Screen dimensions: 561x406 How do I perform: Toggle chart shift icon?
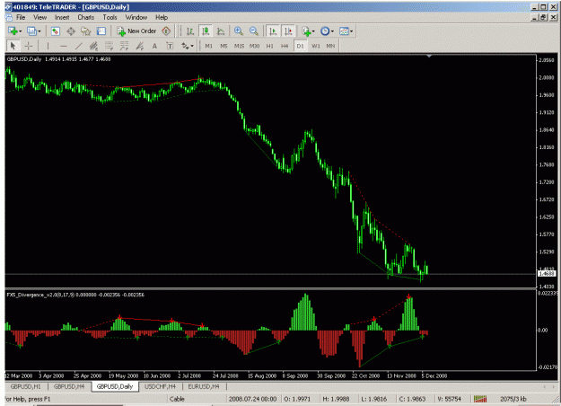[288, 31]
